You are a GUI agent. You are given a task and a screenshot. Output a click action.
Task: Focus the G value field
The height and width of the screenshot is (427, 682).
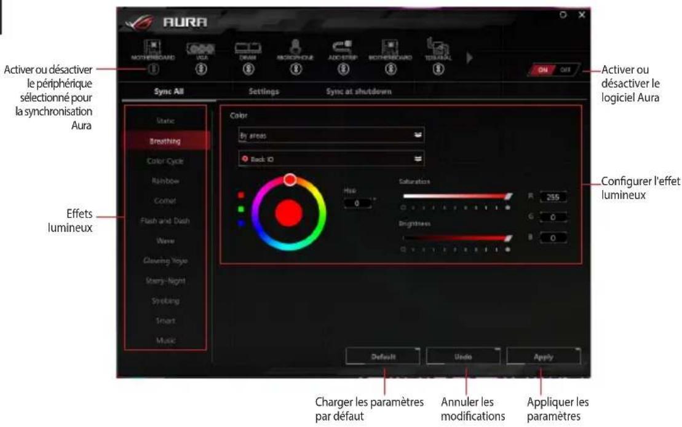(553, 217)
